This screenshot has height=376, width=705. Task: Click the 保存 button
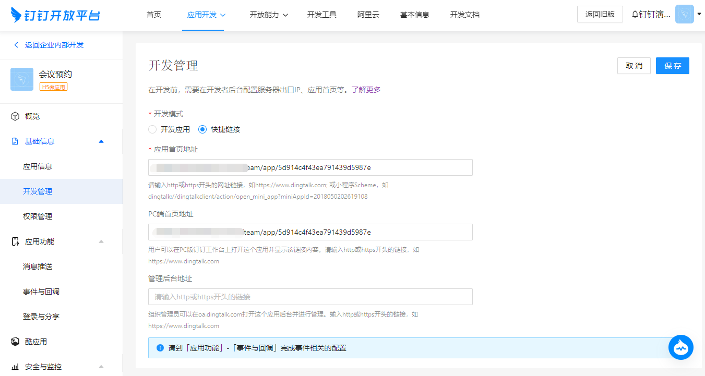click(672, 66)
